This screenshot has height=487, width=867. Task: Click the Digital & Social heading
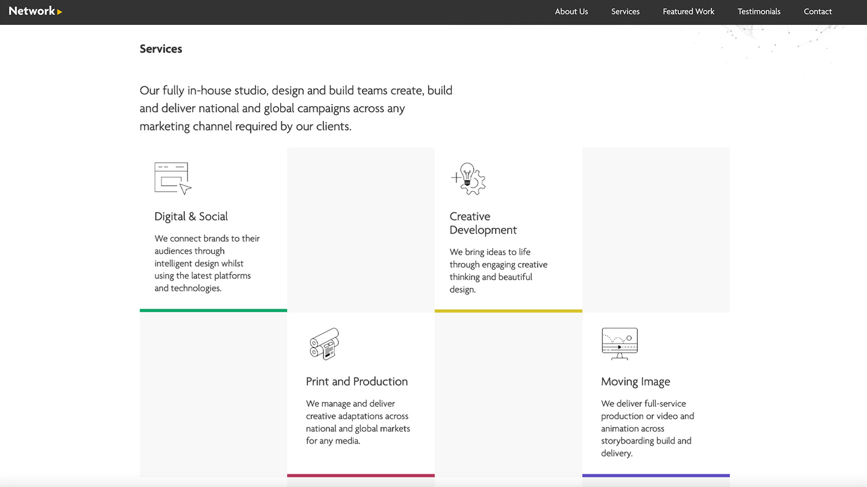(191, 216)
